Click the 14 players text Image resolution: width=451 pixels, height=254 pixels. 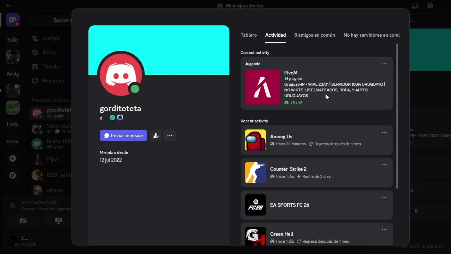pyautogui.click(x=293, y=79)
